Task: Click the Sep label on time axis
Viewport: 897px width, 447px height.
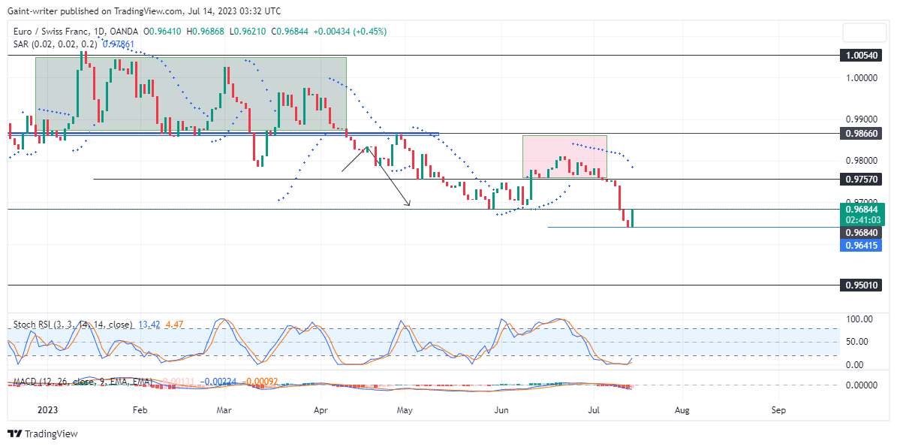Action: 778,410
